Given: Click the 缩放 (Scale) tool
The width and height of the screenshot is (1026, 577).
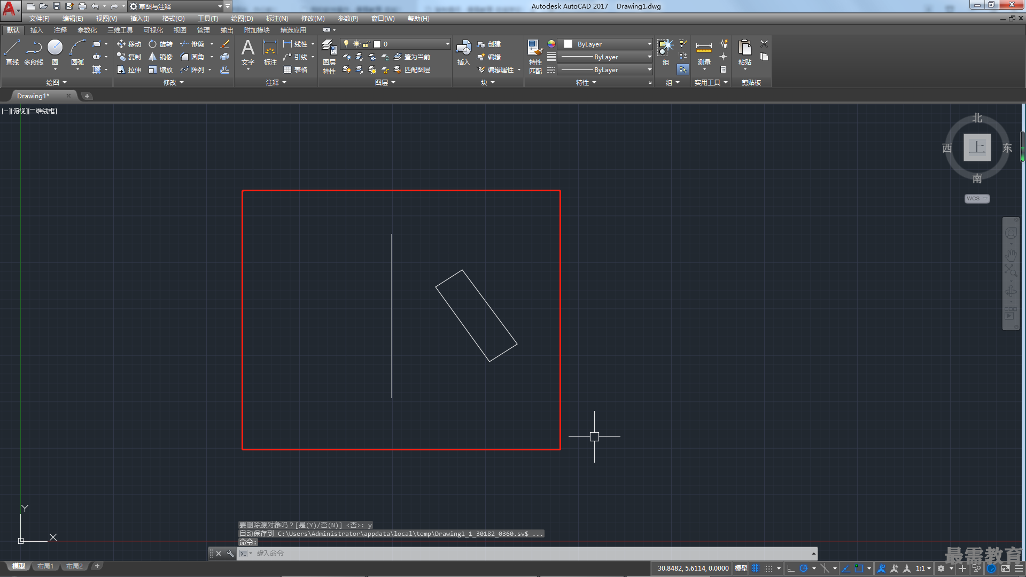Looking at the screenshot, I should tap(160, 70).
